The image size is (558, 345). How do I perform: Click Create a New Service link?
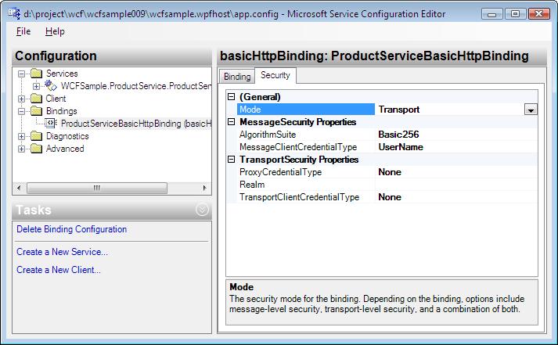(x=62, y=252)
